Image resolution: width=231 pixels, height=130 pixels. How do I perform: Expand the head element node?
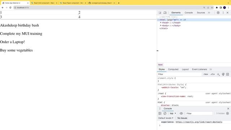coord(161,23)
